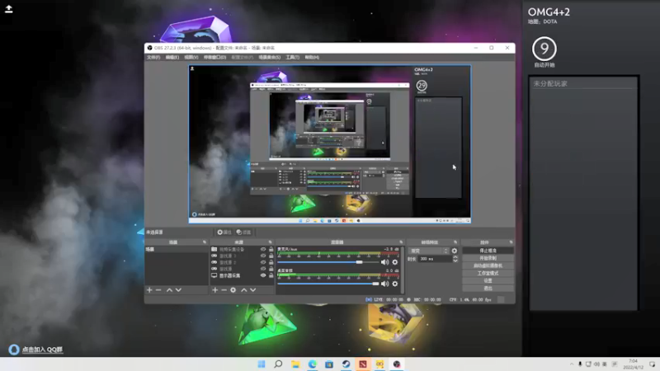The width and height of the screenshot is (660, 371).
Task: Open the Desktop Audio settings gear
Action: [395, 284]
